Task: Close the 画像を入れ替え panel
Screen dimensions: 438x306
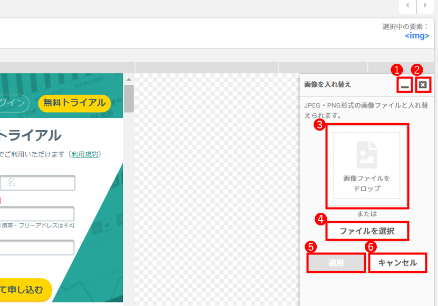Action: [x=423, y=85]
